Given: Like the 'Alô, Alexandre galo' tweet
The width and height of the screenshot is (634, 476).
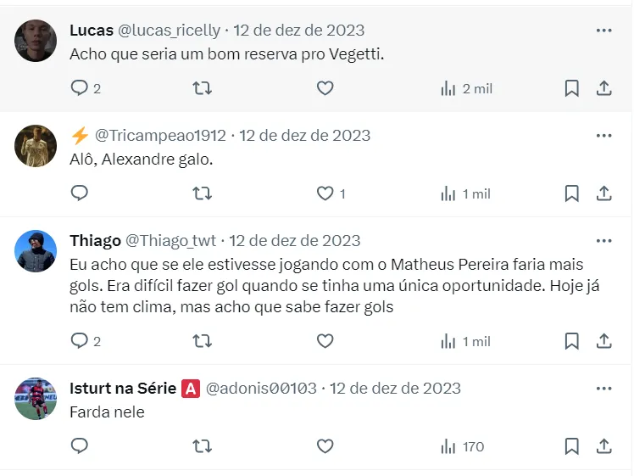Looking at the screenshot, I should 325,193.
